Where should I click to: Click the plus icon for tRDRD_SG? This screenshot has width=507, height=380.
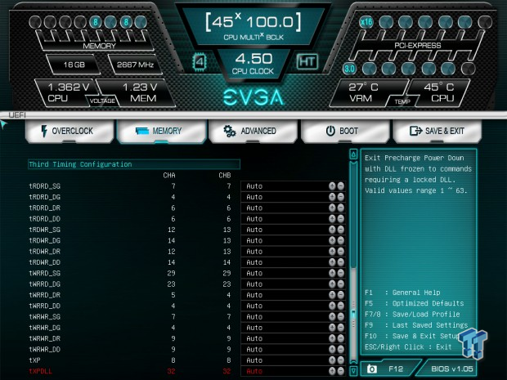click(332, 186)
